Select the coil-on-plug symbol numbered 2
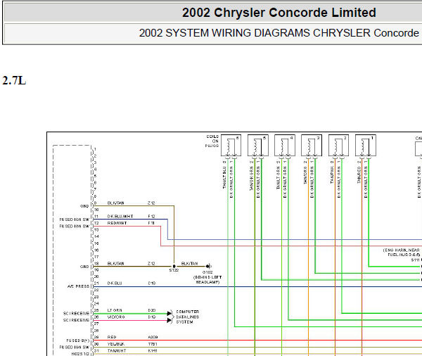 pos(338,146)
